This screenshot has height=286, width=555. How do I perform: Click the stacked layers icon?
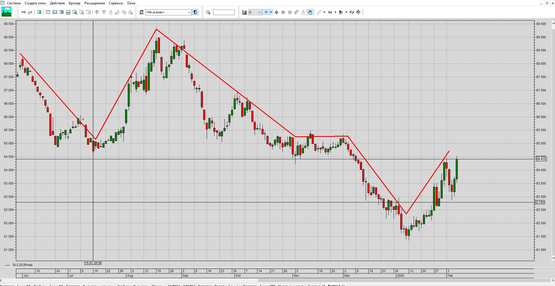click(358, 12)
